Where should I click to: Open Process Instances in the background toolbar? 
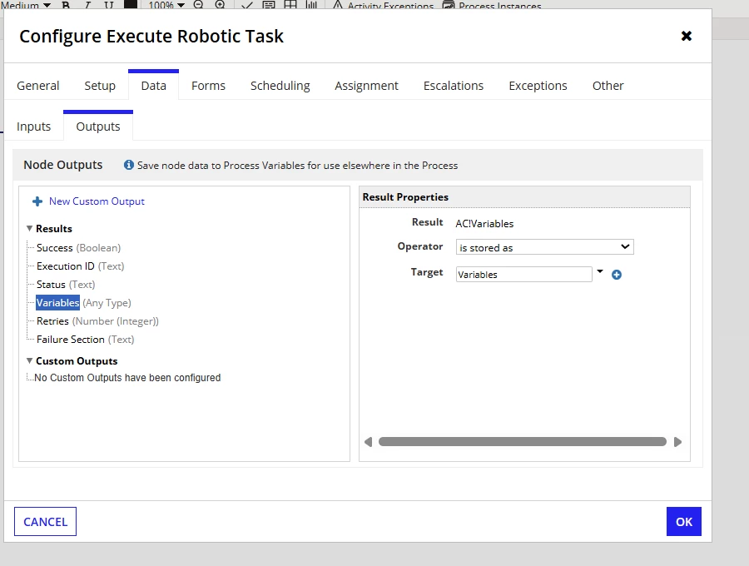[x=492, y=5]
